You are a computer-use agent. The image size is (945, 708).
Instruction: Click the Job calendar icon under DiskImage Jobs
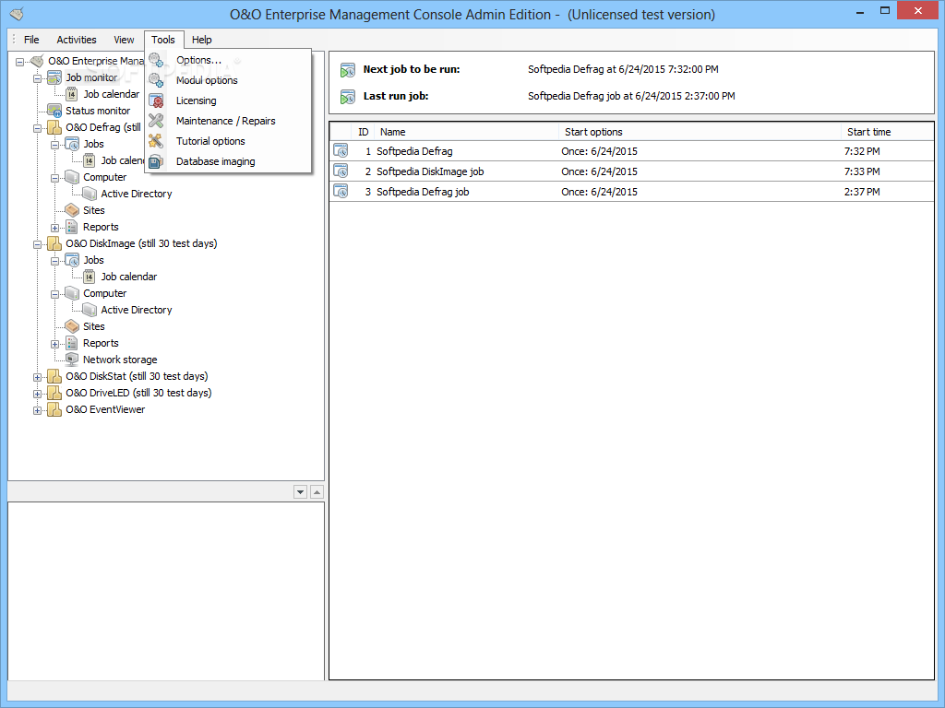click(x=90, y=277)
